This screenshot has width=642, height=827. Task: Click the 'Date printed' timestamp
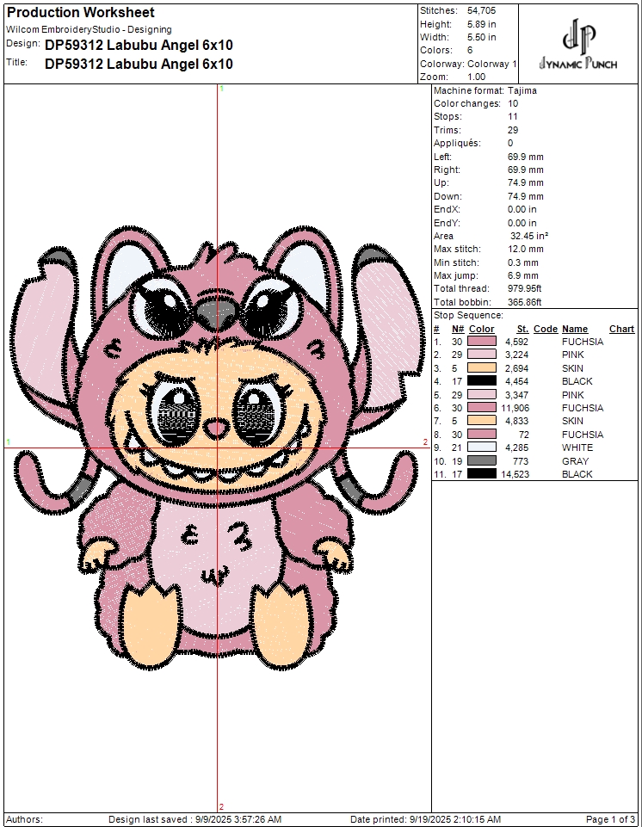point(425,819)
